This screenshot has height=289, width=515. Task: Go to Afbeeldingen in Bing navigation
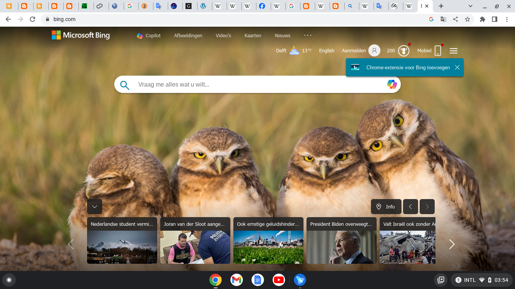point(188,36)
